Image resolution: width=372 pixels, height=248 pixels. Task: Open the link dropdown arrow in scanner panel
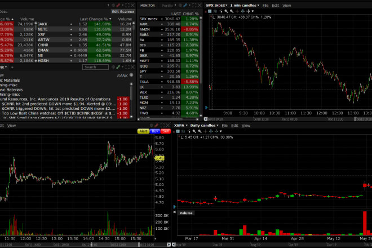click(122, 5)
